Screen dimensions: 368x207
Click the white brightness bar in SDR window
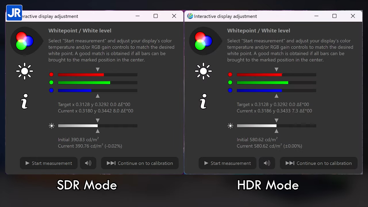(x=97, y=126)
